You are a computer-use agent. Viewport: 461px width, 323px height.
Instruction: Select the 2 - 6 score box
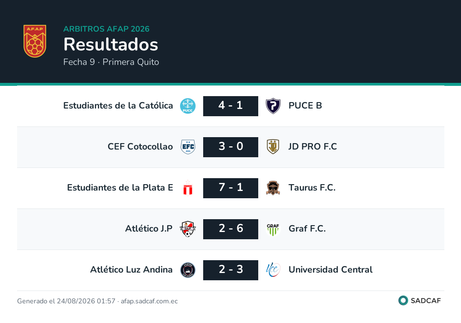231,229
